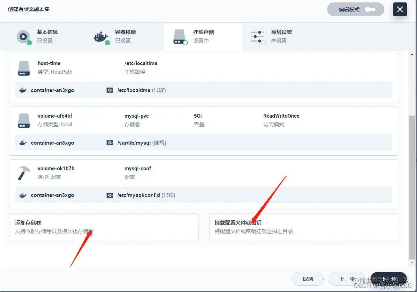Click the /var/lib/mysql (读写) mount path

(x=142, y=143)
